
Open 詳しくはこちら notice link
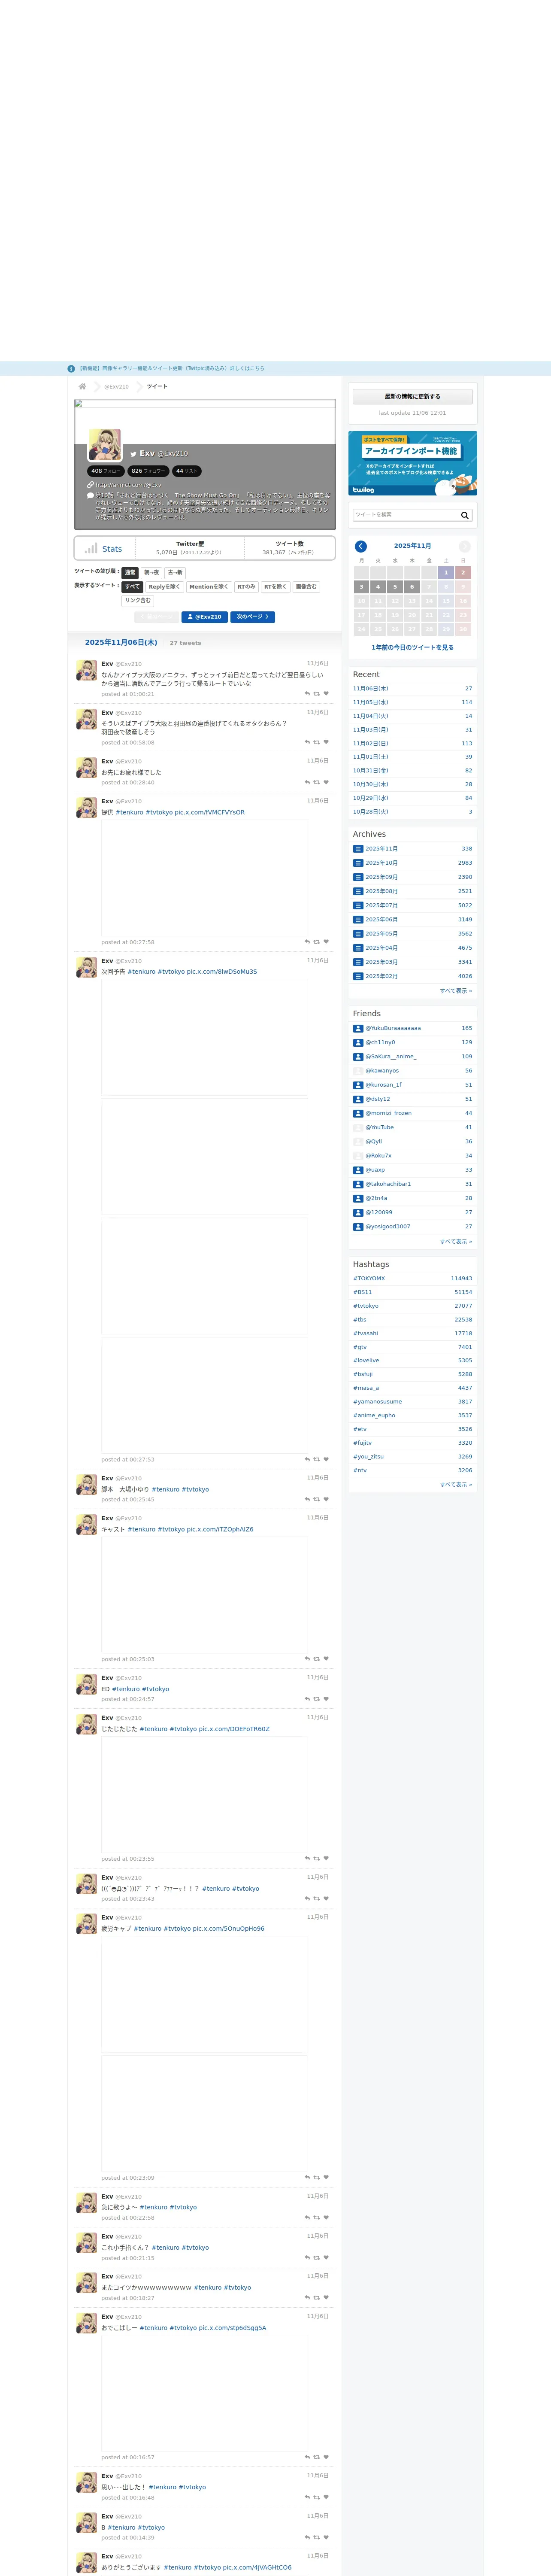tap(247, 368)
